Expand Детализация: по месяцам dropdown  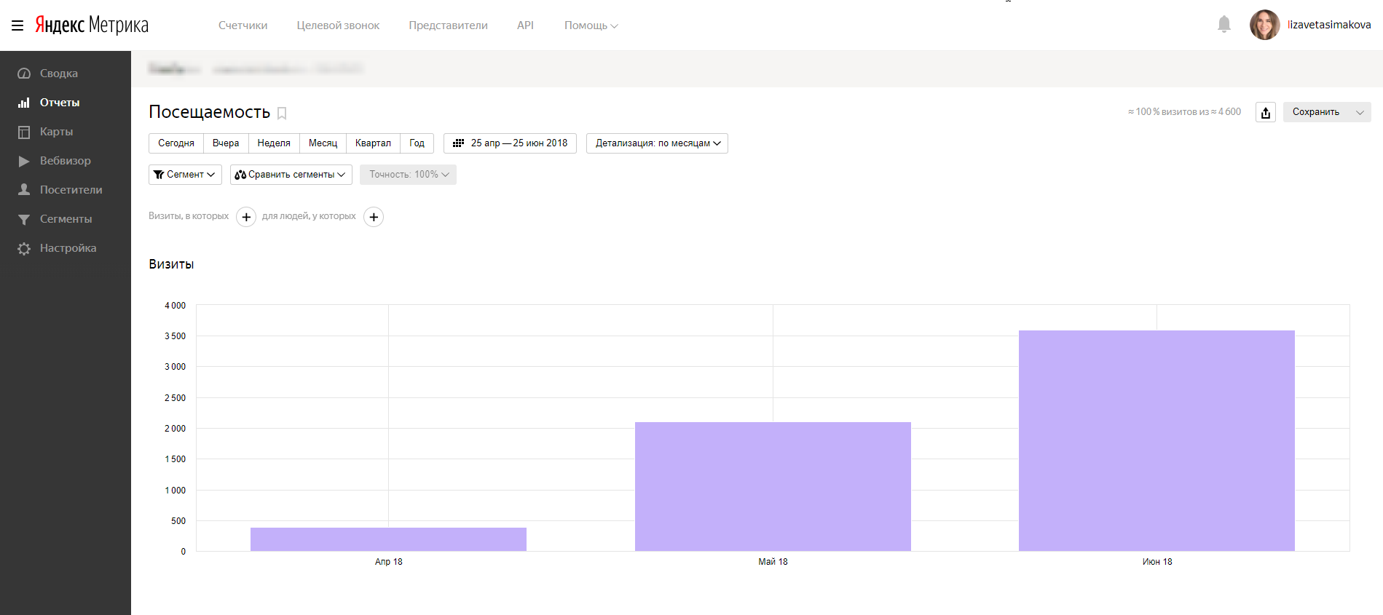tap(657, 143)
